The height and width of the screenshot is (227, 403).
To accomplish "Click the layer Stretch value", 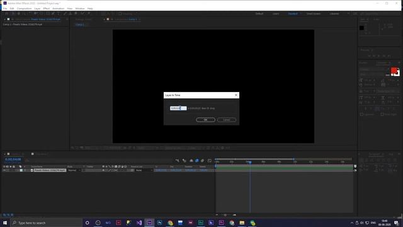I will [x=203, y=170].
